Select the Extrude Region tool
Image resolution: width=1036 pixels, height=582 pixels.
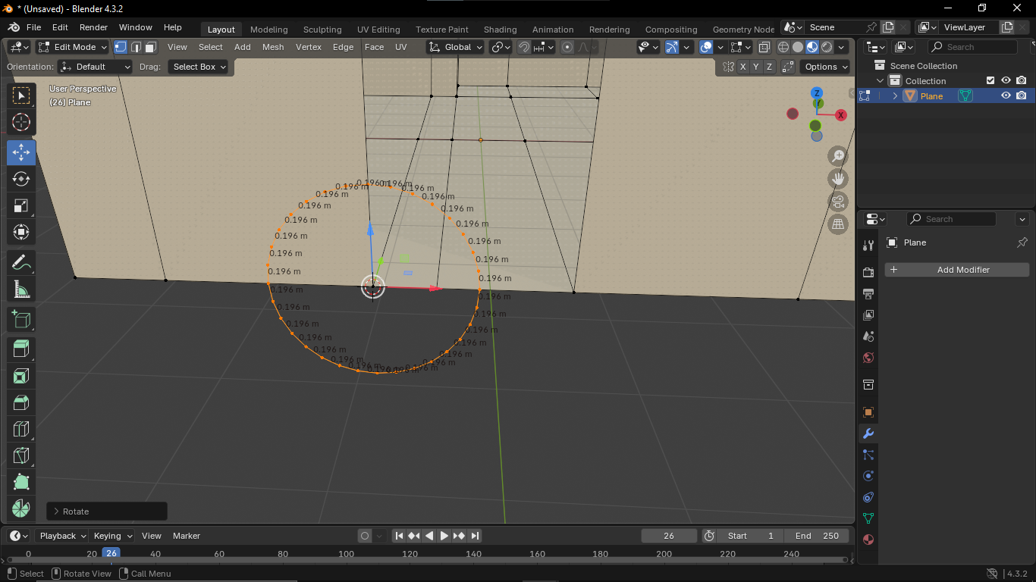click(21, 349)
